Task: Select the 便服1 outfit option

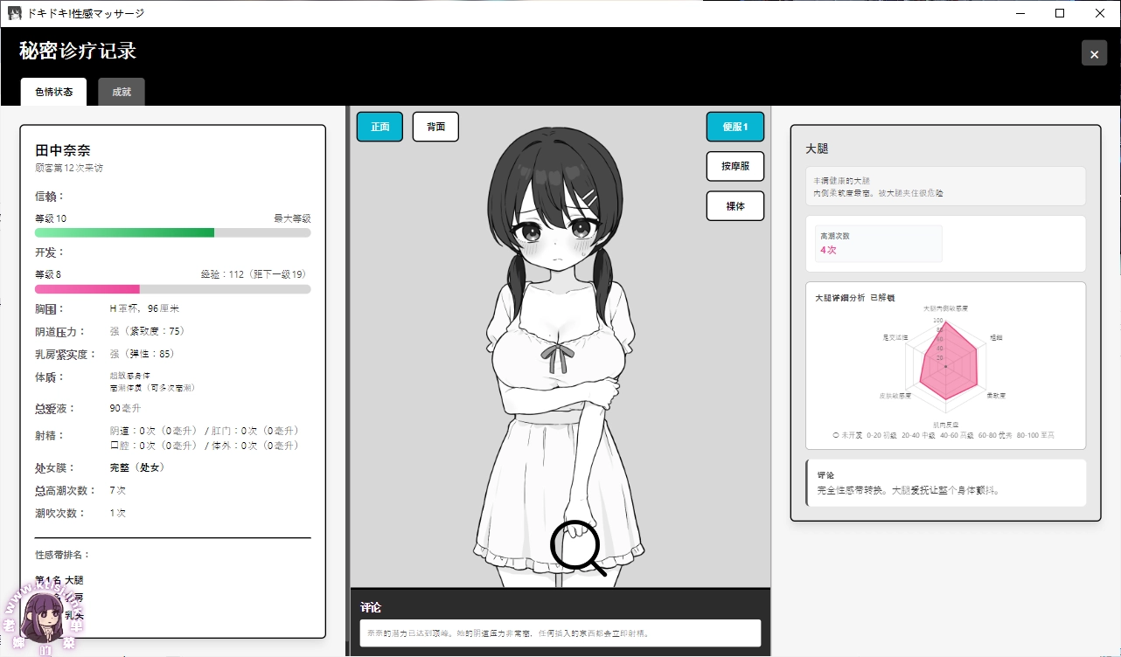Action: pyautogui.click(x=735, y=127)
